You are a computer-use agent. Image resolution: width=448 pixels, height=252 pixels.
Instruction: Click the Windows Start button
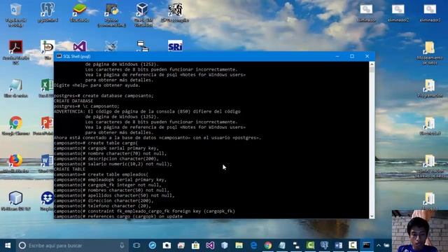pyautogui.click(x=8, y=246)
